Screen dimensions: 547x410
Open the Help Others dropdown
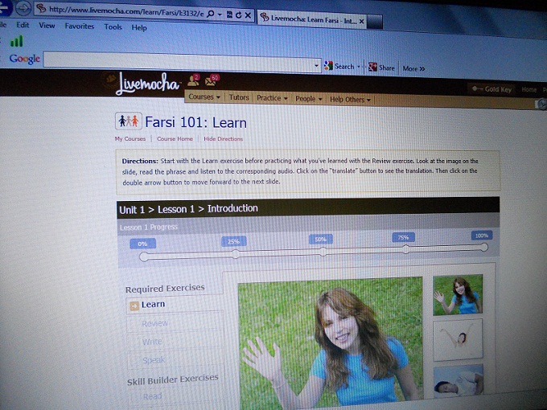click(350, 100)
